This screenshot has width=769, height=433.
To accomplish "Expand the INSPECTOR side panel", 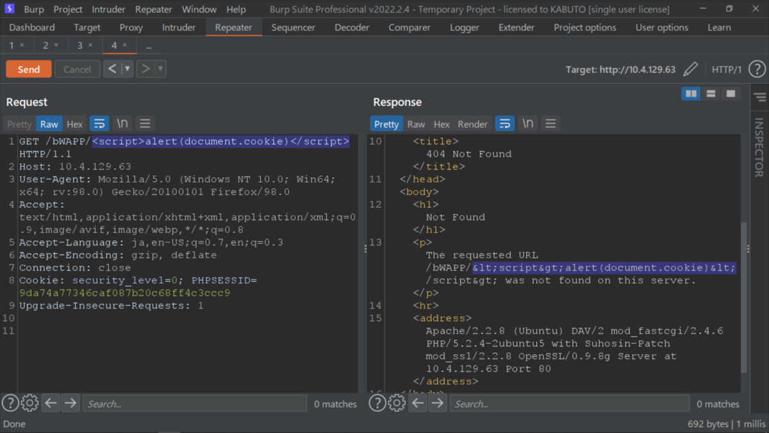I will (x=759, y=148).
